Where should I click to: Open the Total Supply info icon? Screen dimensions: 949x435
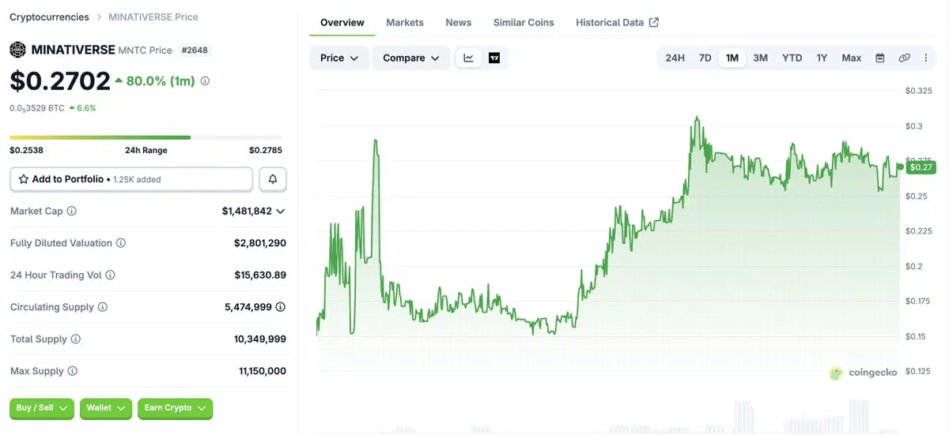[76, 339]
